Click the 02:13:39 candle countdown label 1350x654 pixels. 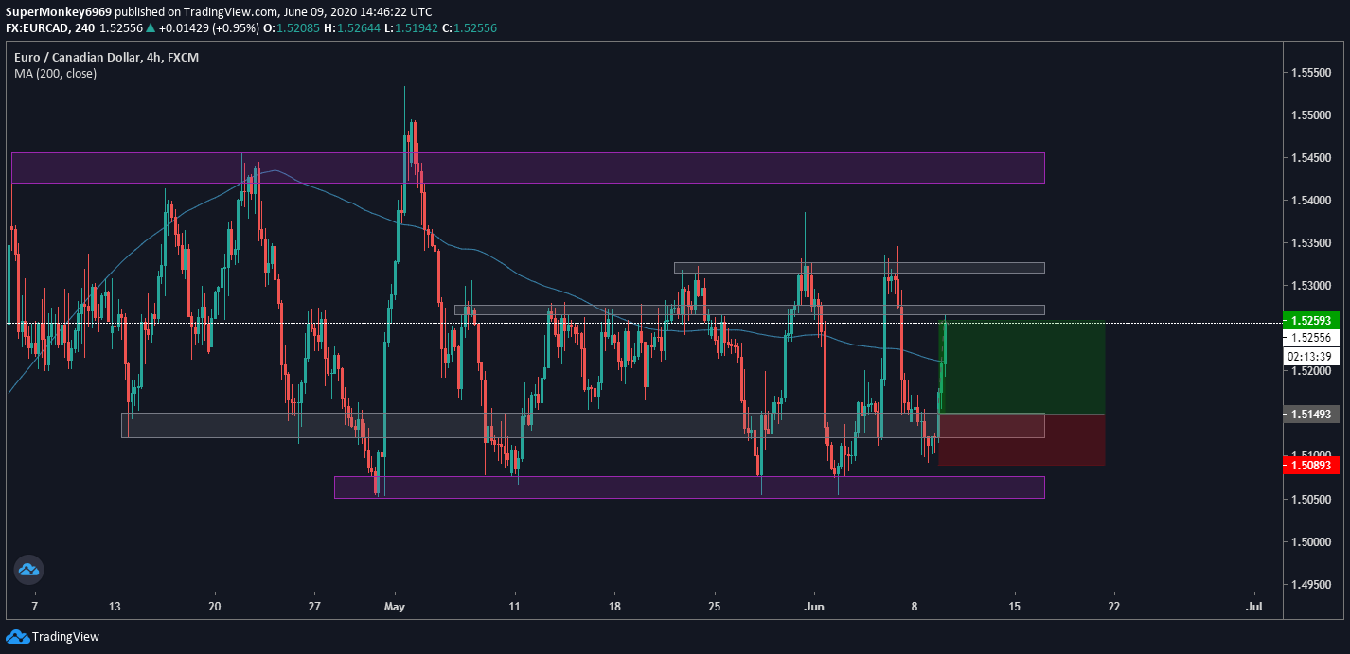1310,356
